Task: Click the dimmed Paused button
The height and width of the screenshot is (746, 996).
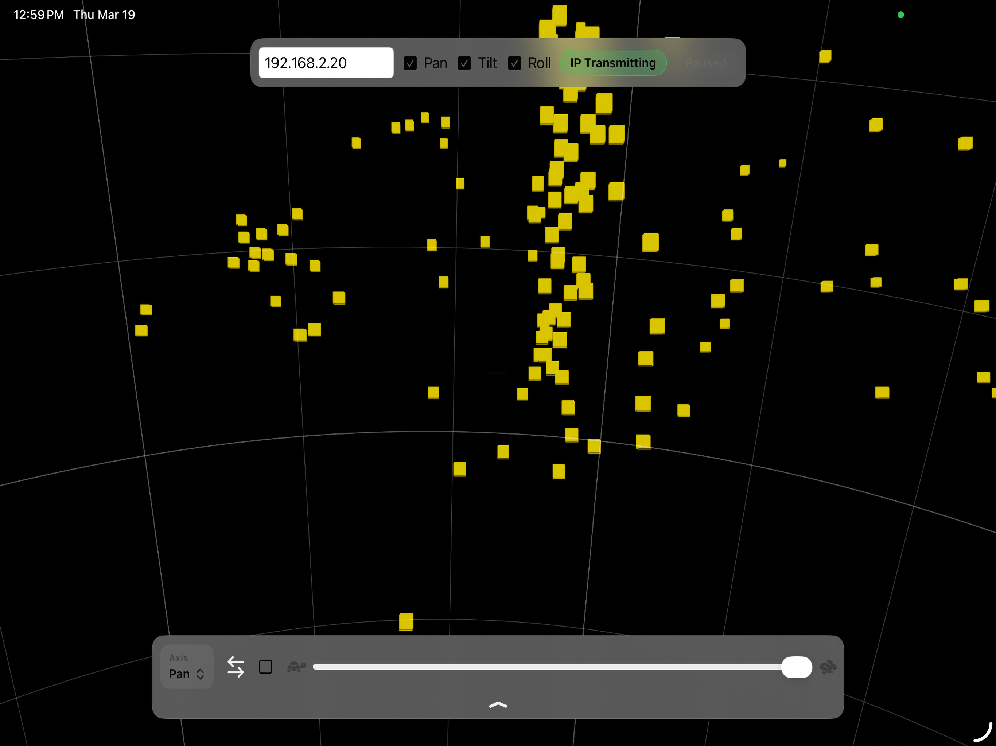Action: click(706, 63)
